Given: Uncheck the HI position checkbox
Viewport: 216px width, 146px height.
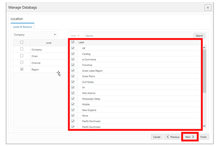Looking at the screenshot, I should pyautogui.click(x=73, y=87).
